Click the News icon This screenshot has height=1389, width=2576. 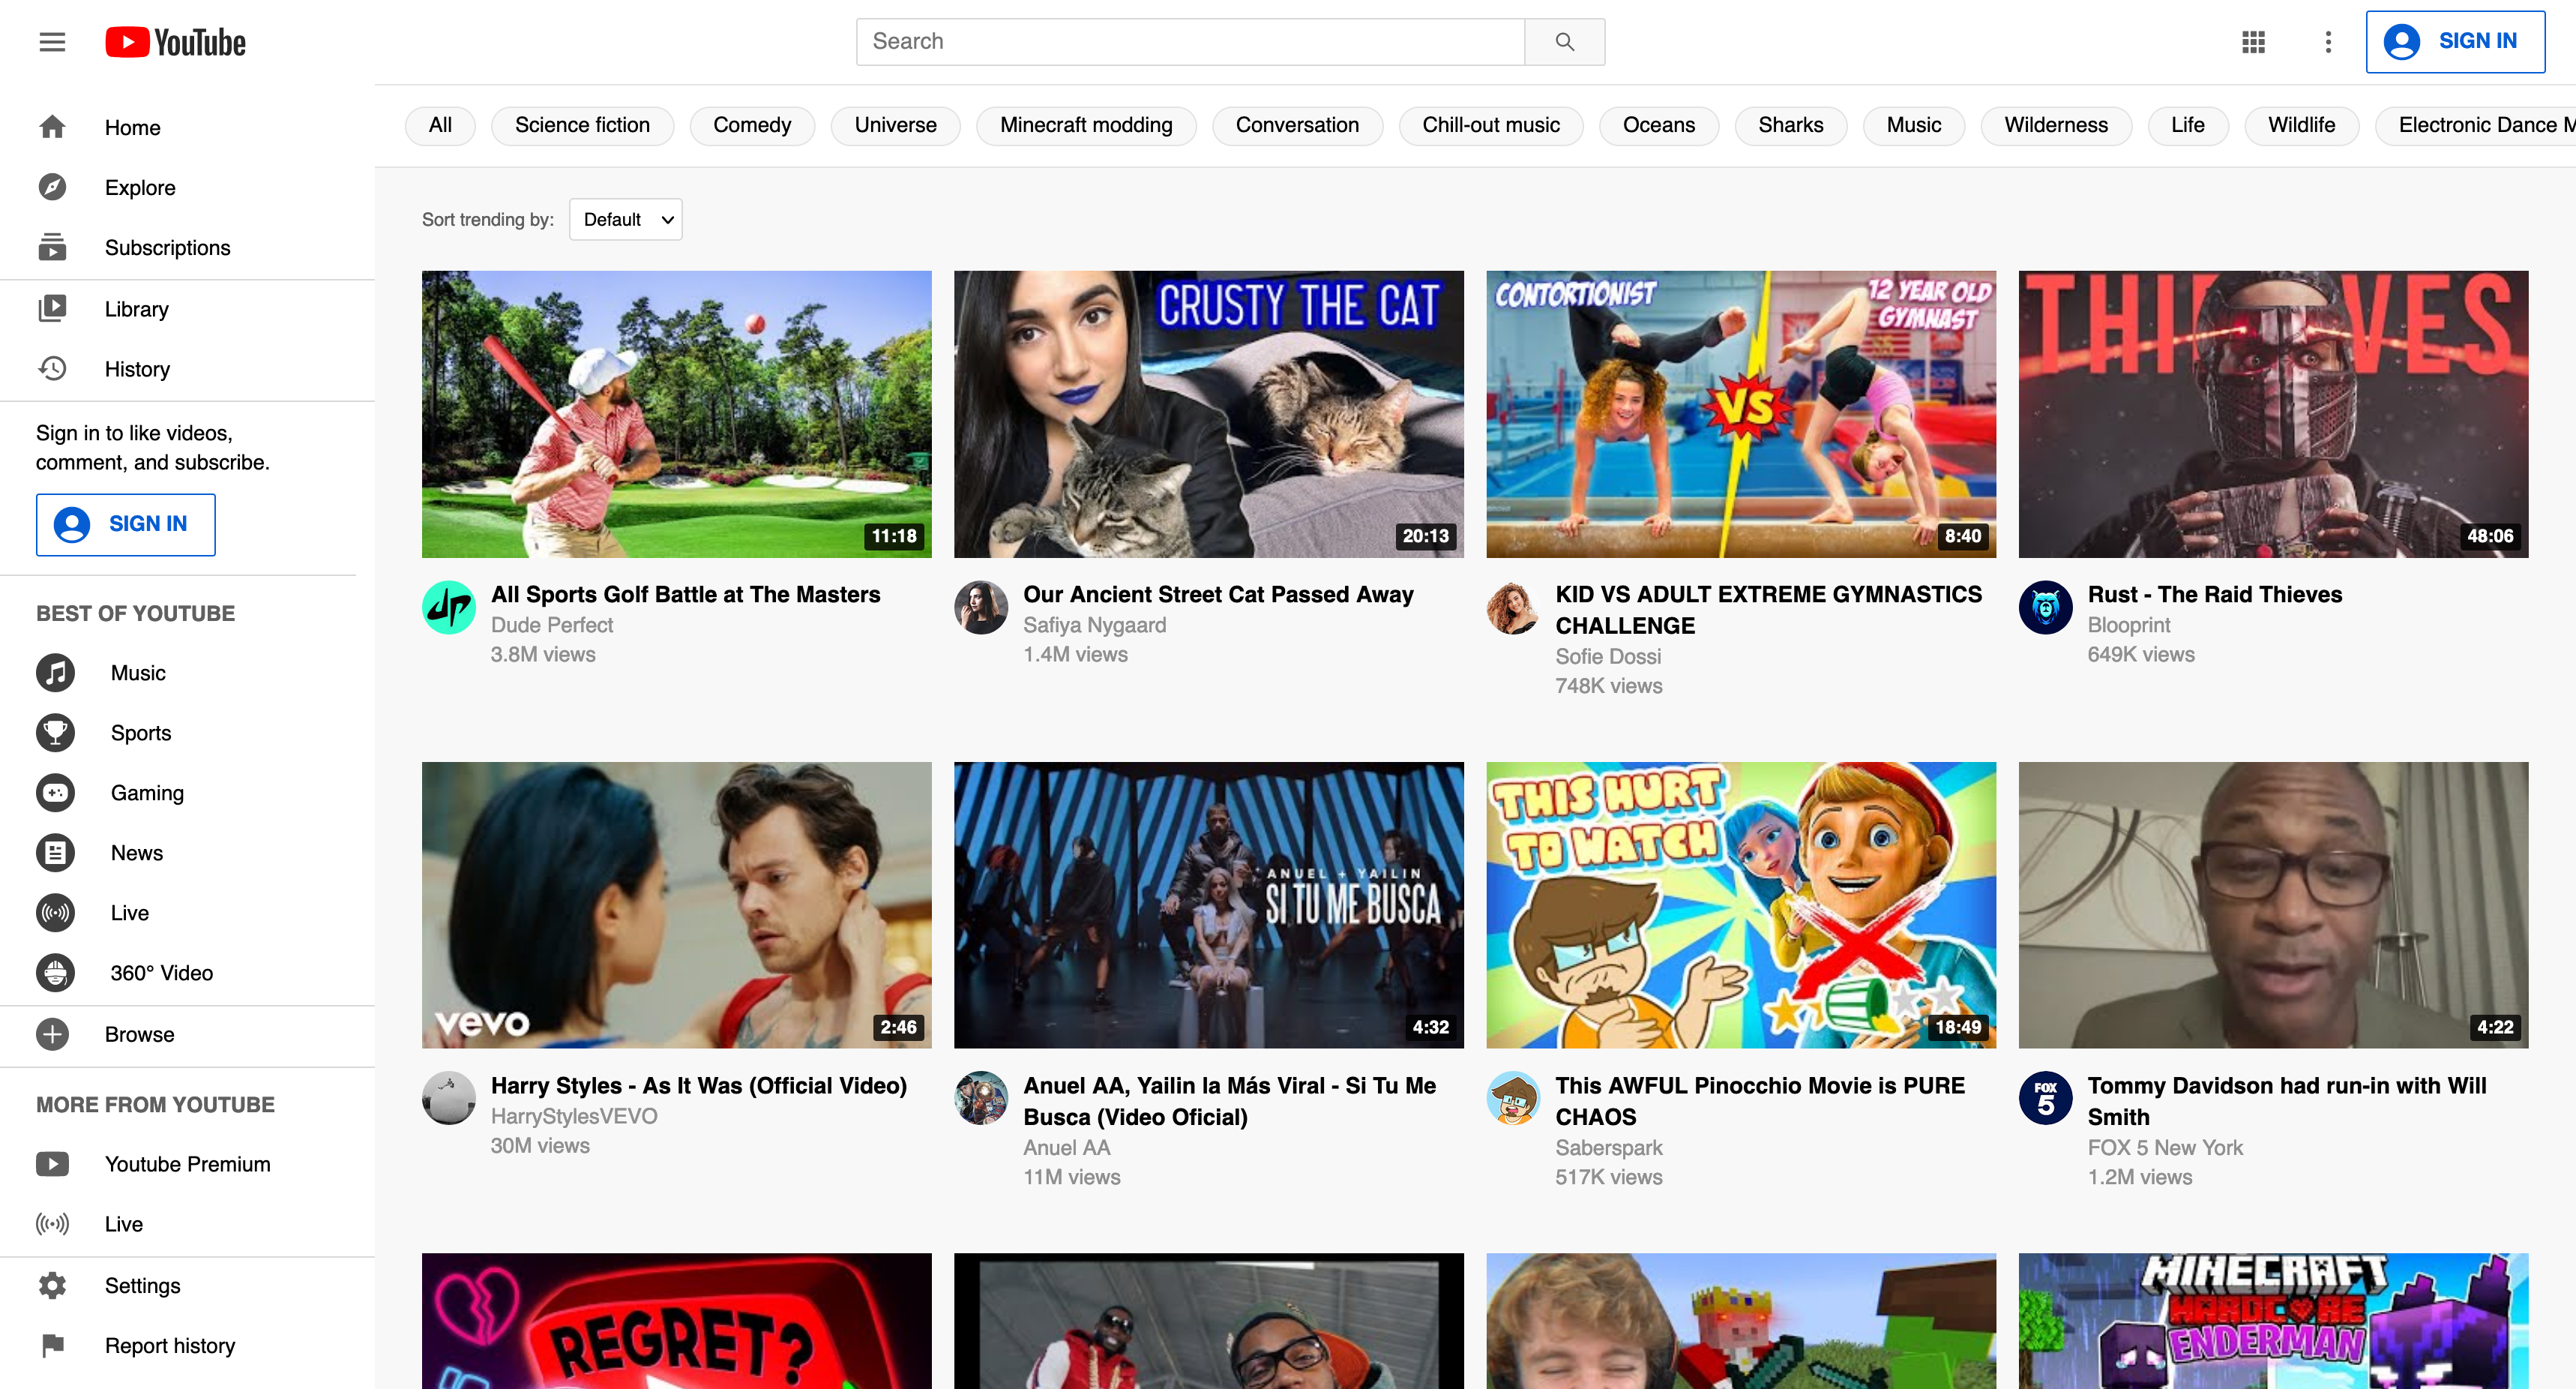click(55, 853)
